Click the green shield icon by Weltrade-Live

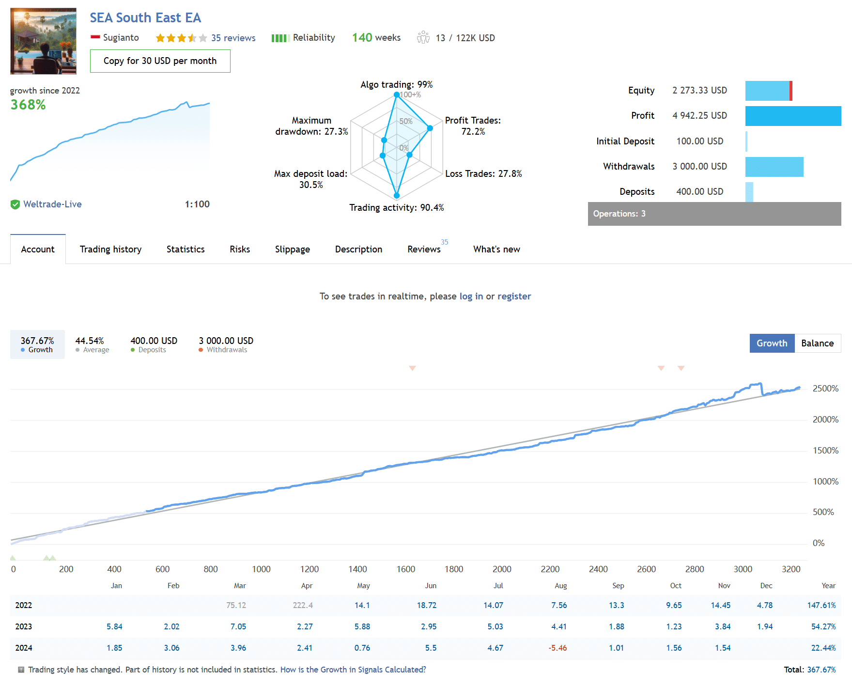[15, 204]
